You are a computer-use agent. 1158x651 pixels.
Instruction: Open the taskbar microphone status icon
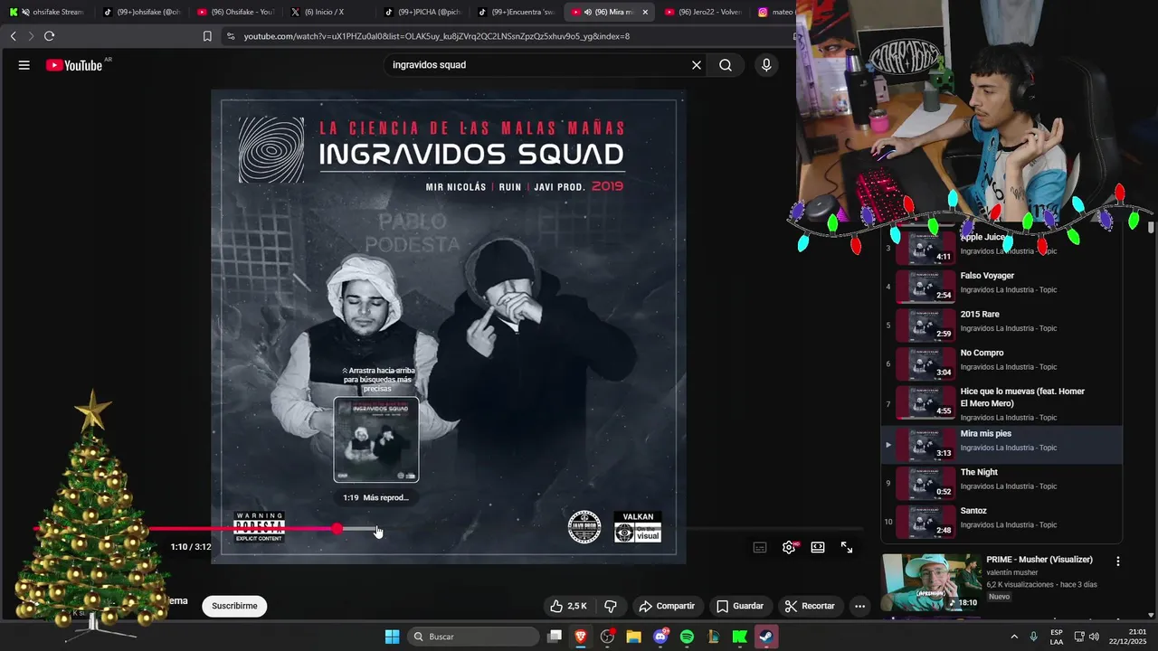(x=1034, y=637)
